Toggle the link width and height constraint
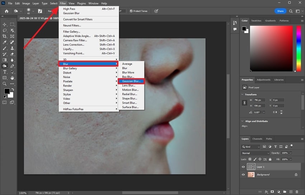The height and width of the screenshot is (195, 305). point(244,103)
